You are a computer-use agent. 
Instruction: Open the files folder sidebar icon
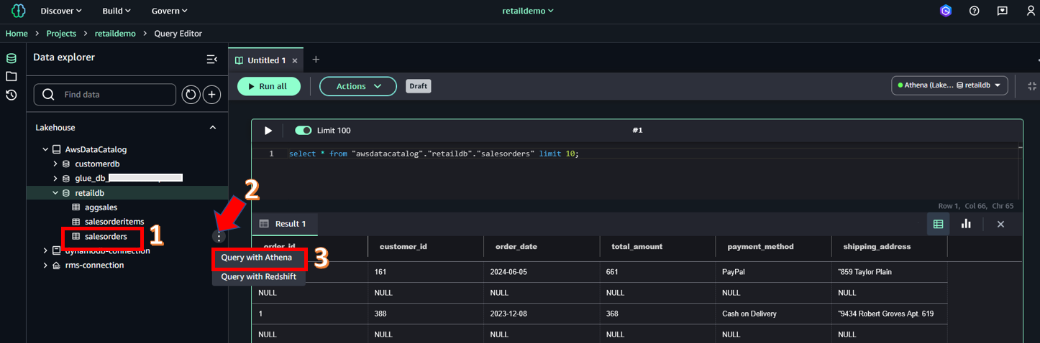click(x=12, y=76)
